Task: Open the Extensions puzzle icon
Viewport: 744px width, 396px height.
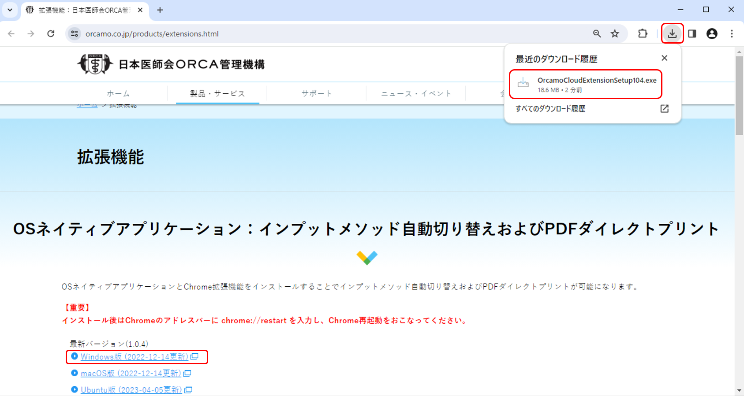Action: coord(643,33)
